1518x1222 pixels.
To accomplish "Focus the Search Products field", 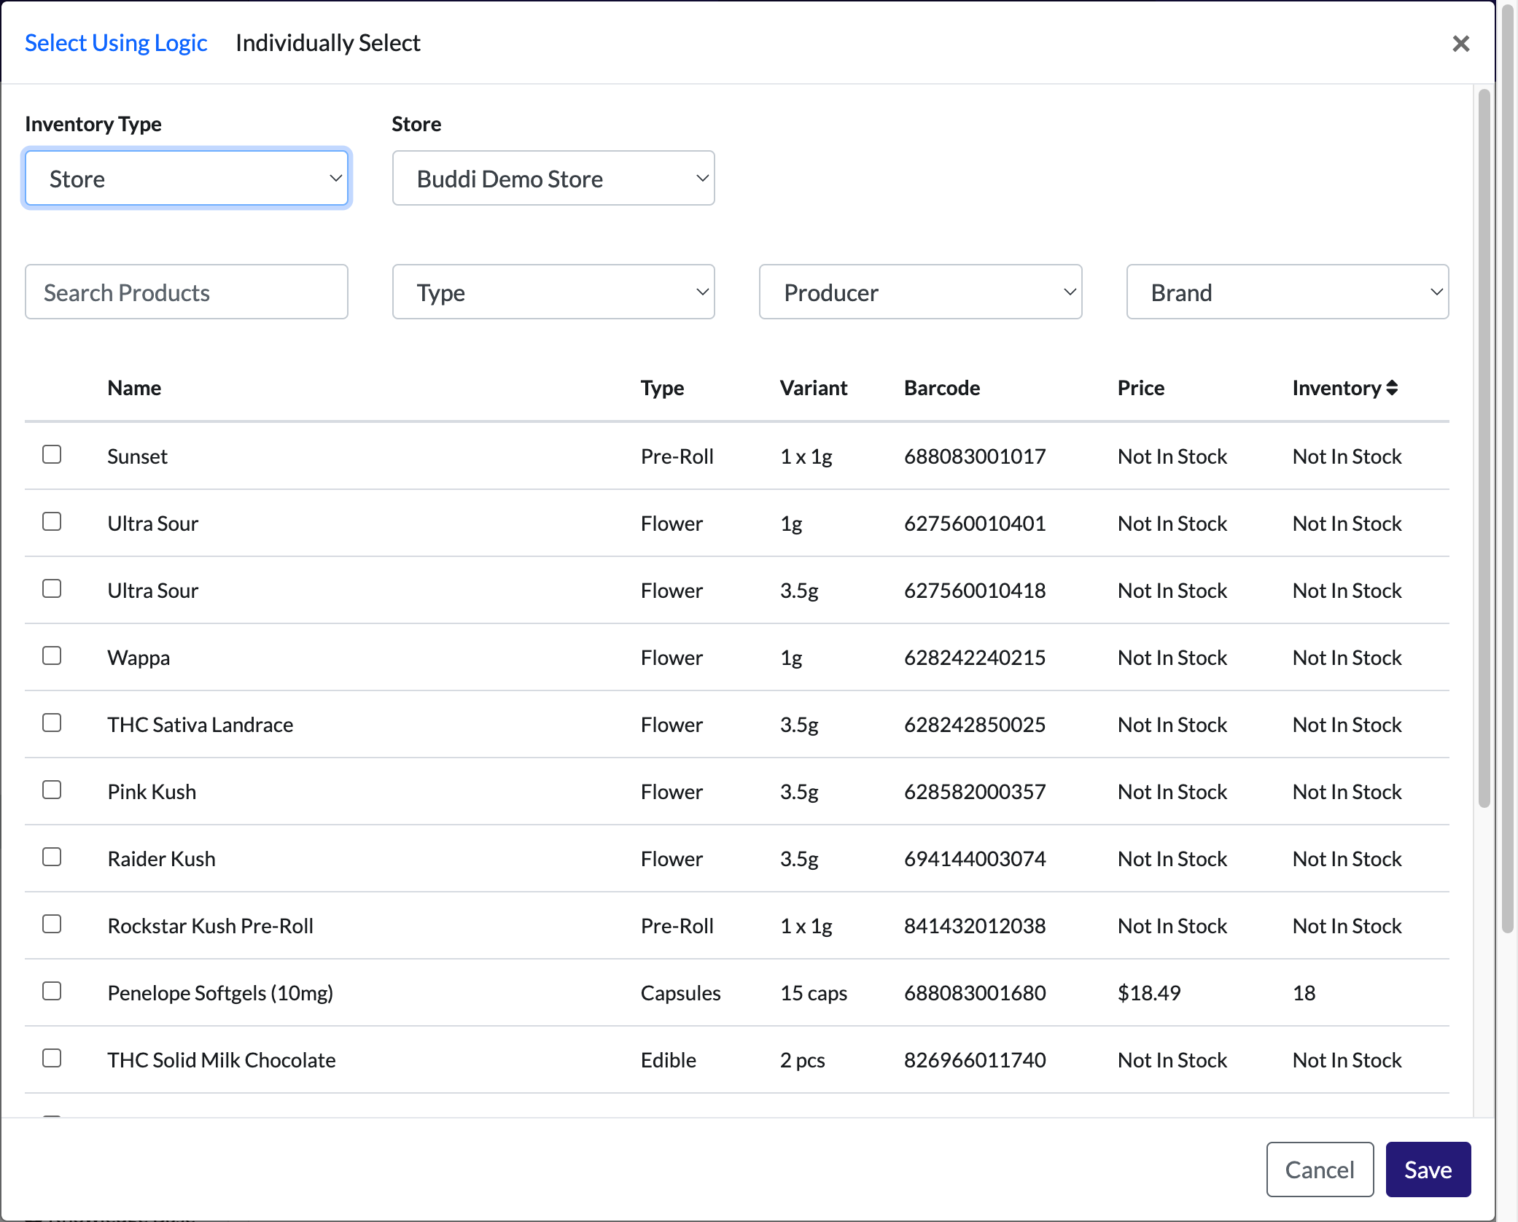I will (187, 292).
